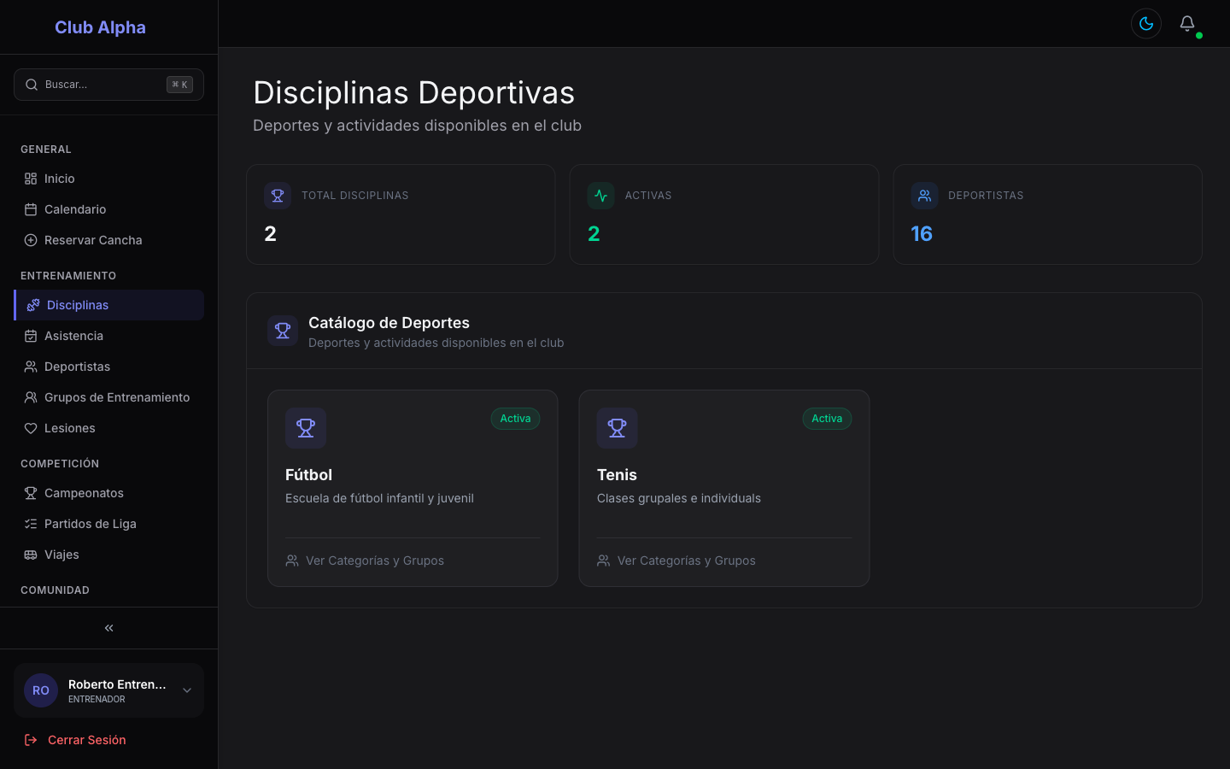Open Inicio in the sidebar
Screen dimensions: 1230x769
tap(108, 179)
